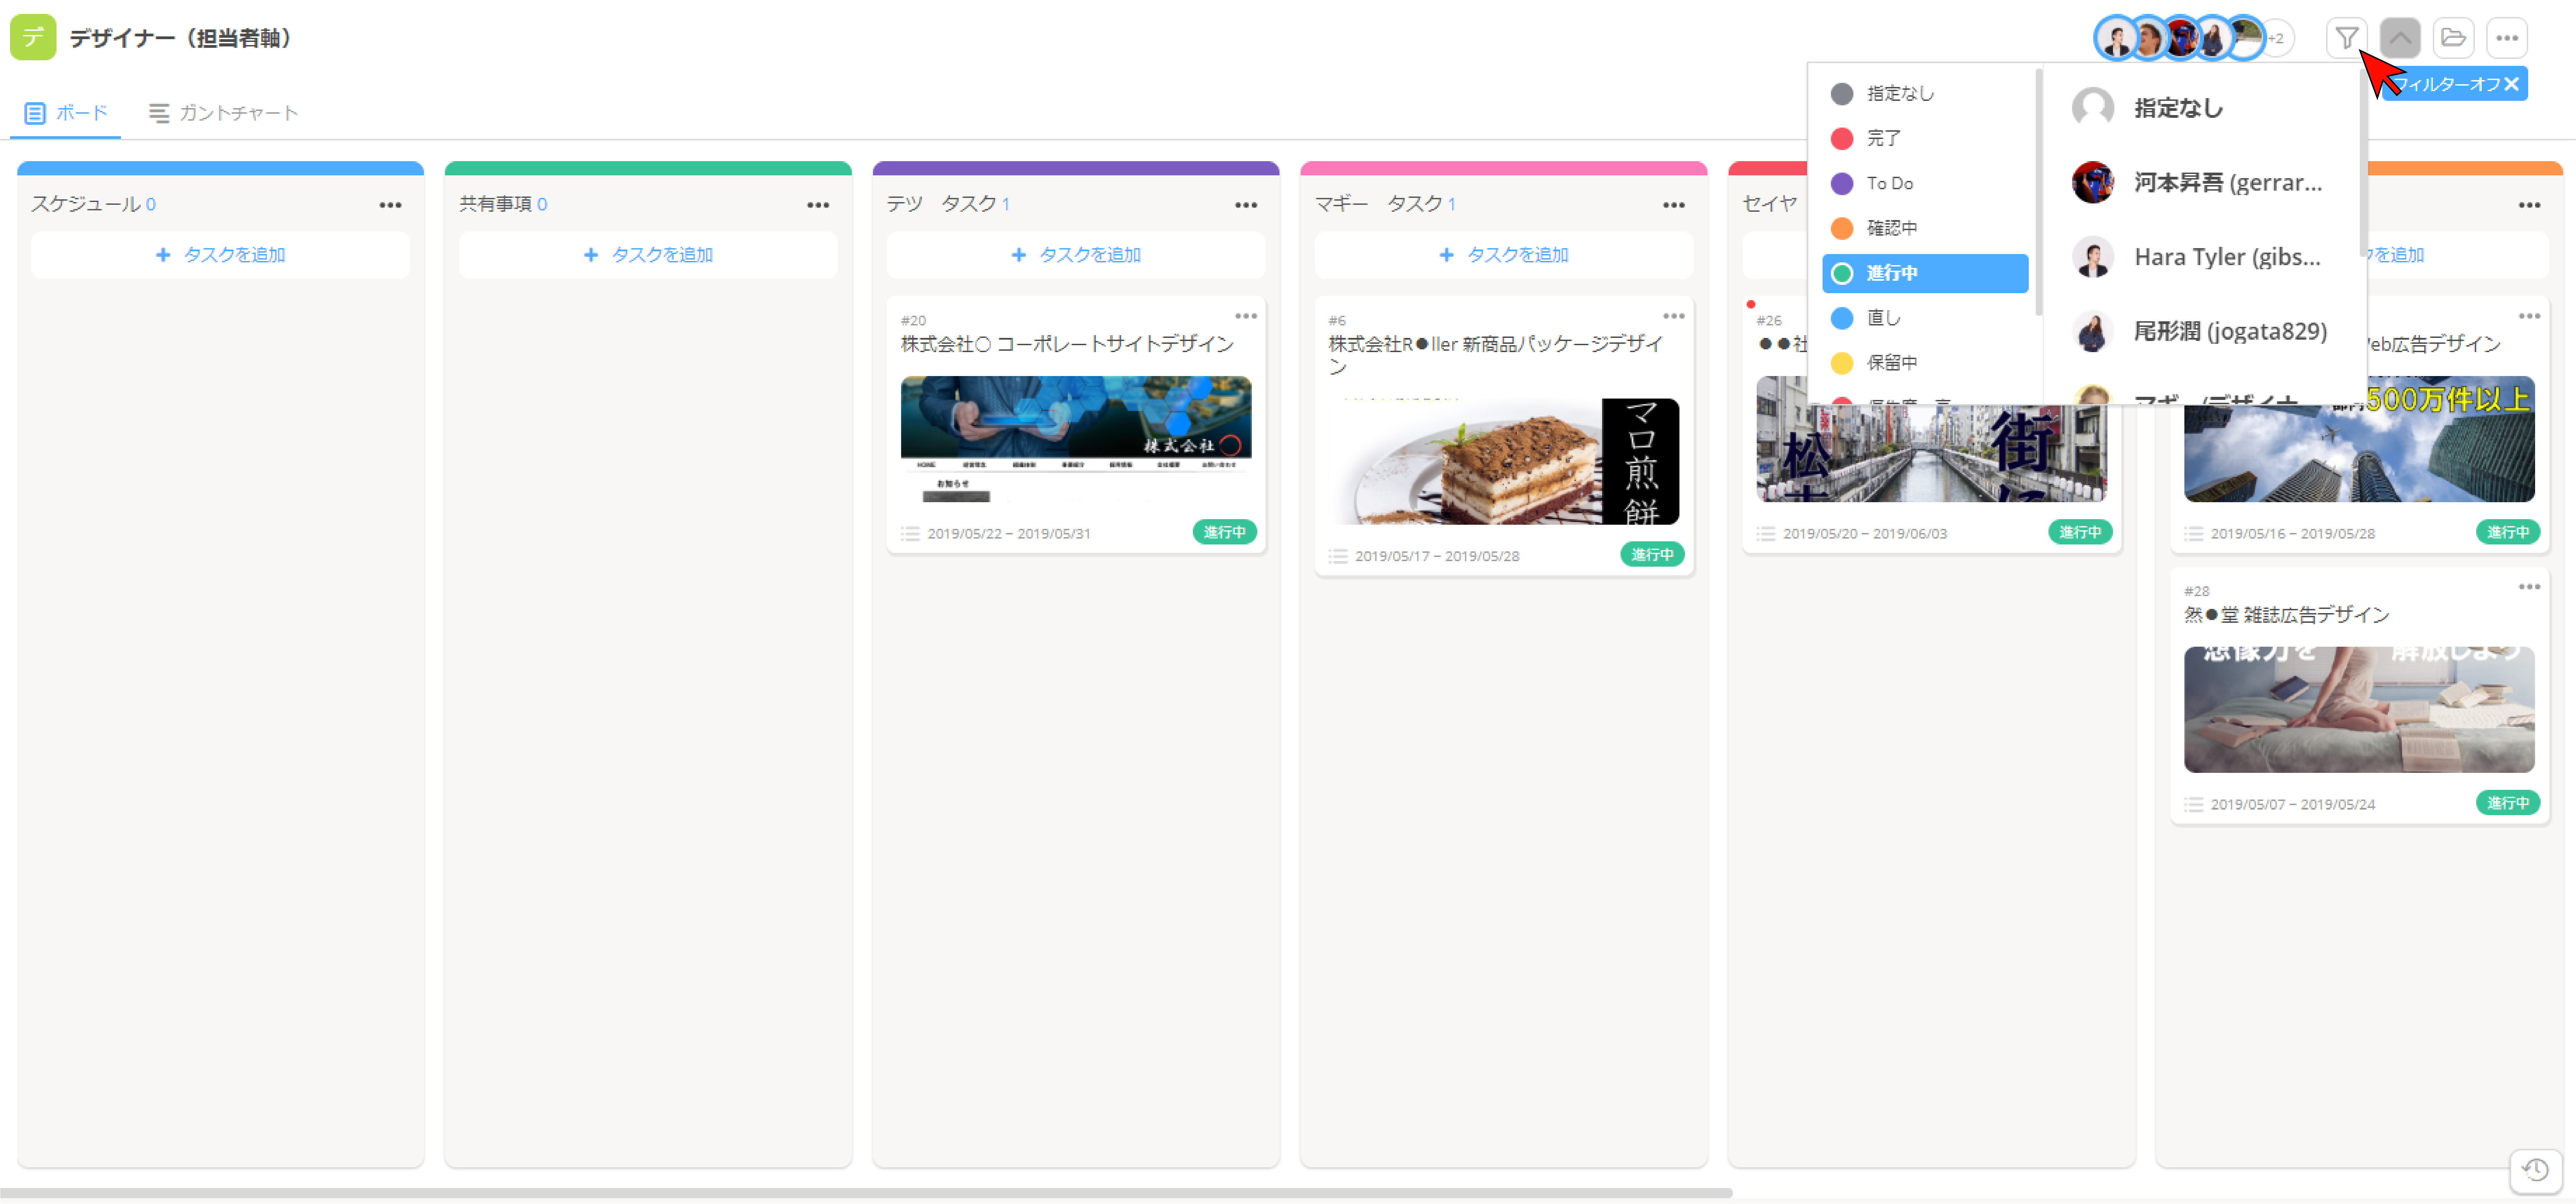
Task: Open card #20 options ellipsis
Action: tap(1246, 316)
